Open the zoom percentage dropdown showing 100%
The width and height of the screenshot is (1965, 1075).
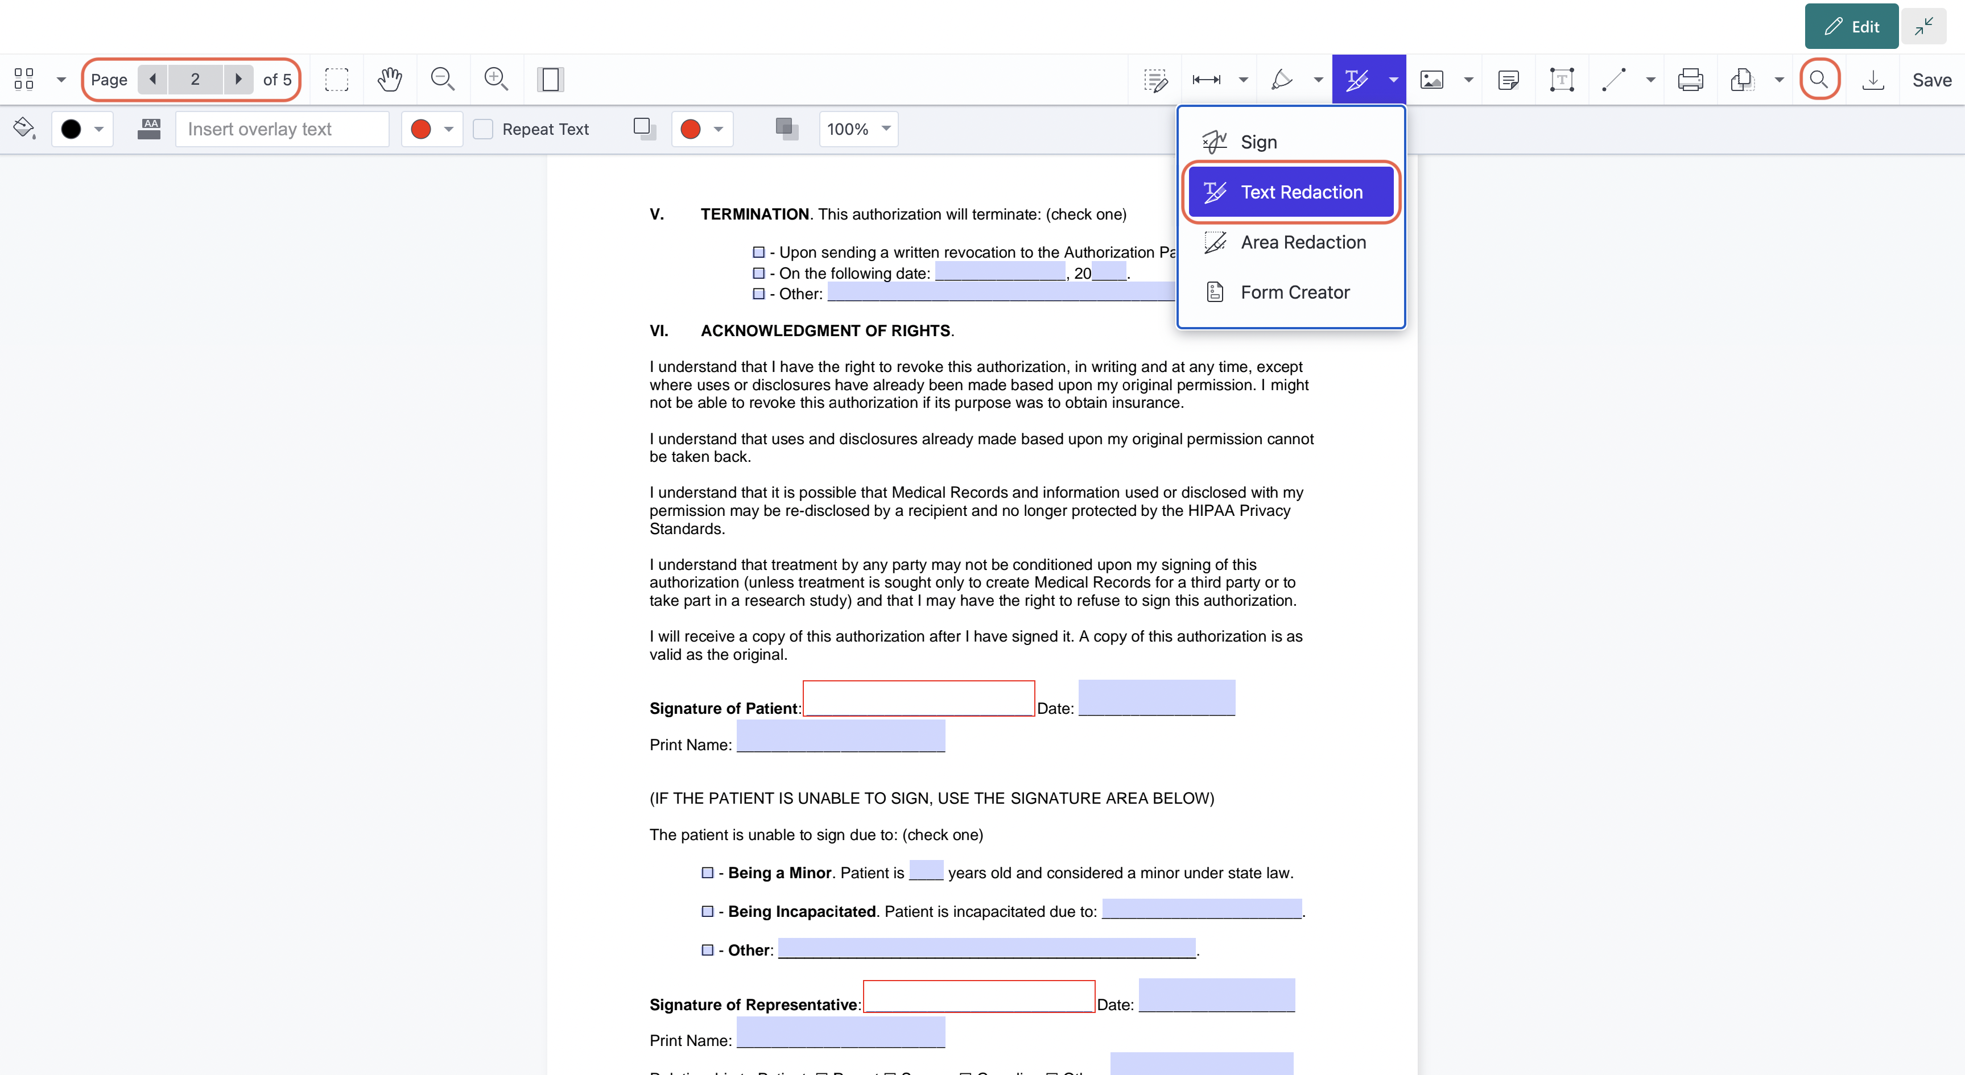[x=858, y=129]
